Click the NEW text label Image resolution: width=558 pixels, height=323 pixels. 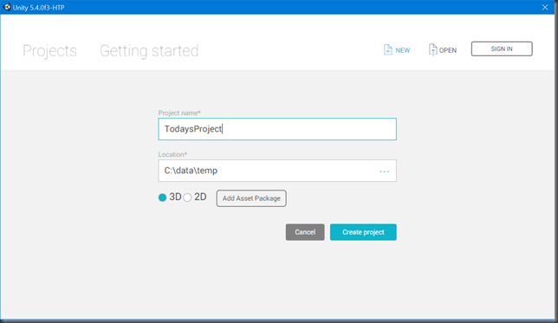click(403, 50)
